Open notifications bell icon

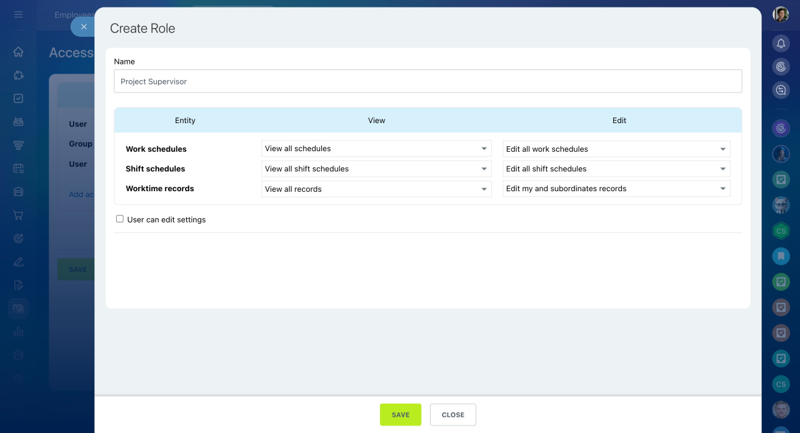point(781,43)
